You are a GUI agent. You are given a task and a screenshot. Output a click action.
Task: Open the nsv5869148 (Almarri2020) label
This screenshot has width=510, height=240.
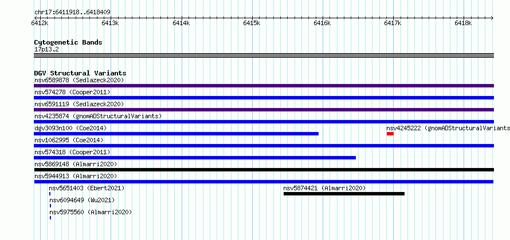pos(76,164)
